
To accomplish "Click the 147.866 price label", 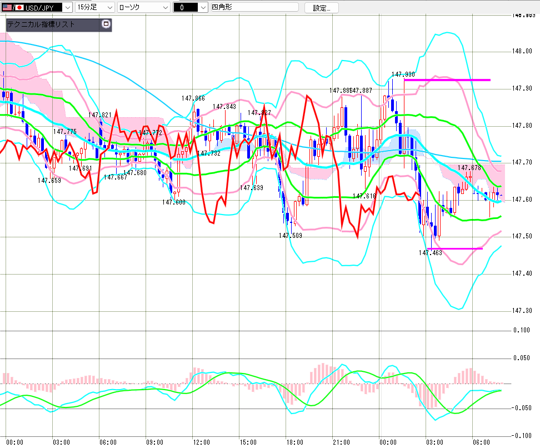I will (x=193, y=98).
